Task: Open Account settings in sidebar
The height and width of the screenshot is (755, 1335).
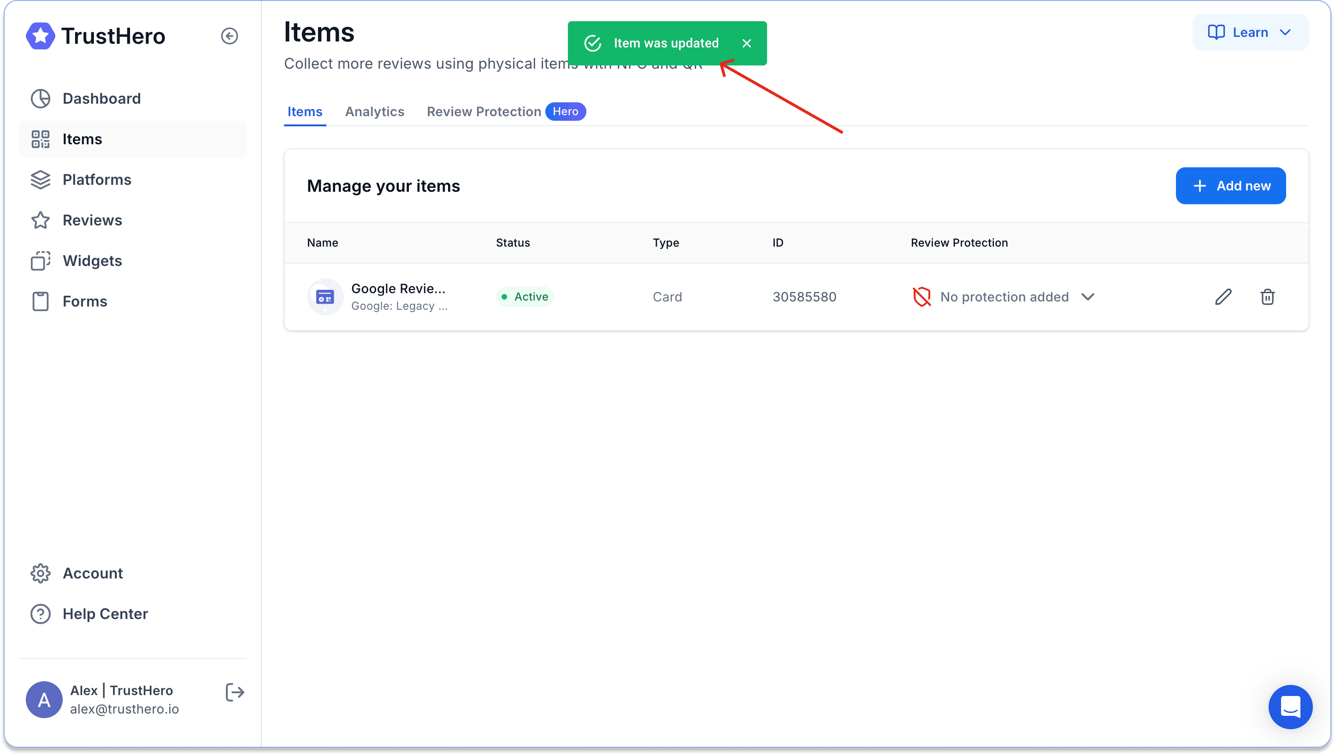Action: click(92, 573)
